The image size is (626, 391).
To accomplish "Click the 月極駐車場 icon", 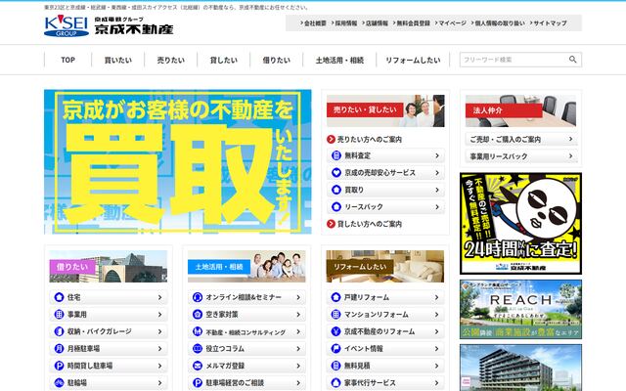I will [59, 348].
